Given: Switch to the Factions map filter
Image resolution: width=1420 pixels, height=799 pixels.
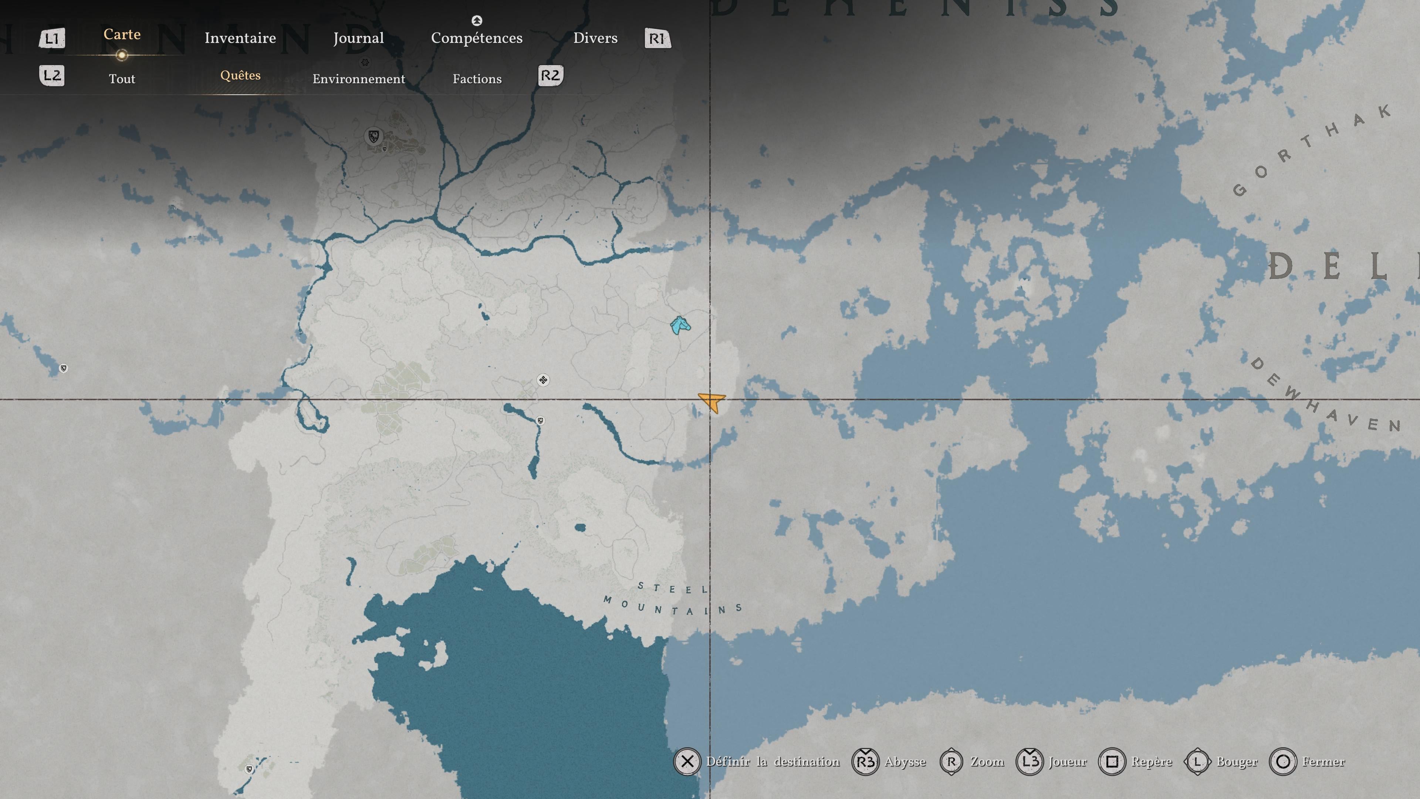Looking at the screenshot, I should 477,79.
